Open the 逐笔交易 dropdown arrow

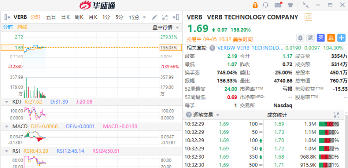coord(218,115)
